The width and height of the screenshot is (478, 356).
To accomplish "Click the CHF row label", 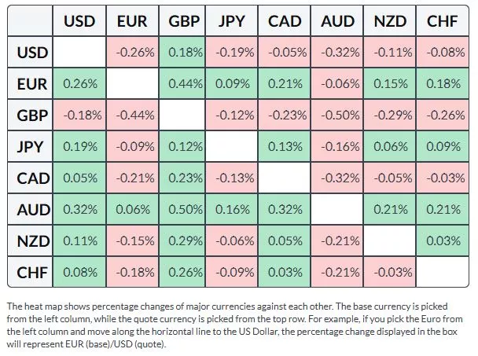I will click(33, 273).
